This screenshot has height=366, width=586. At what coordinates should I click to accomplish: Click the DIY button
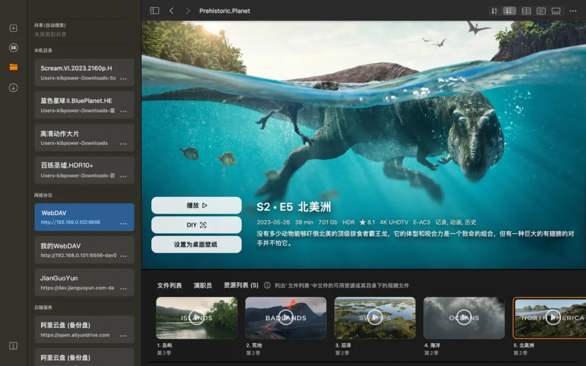point(196,225)
